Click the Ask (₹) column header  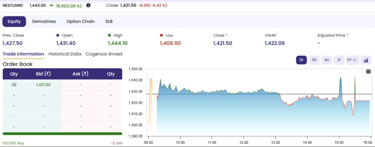click(x=80, y=74)
